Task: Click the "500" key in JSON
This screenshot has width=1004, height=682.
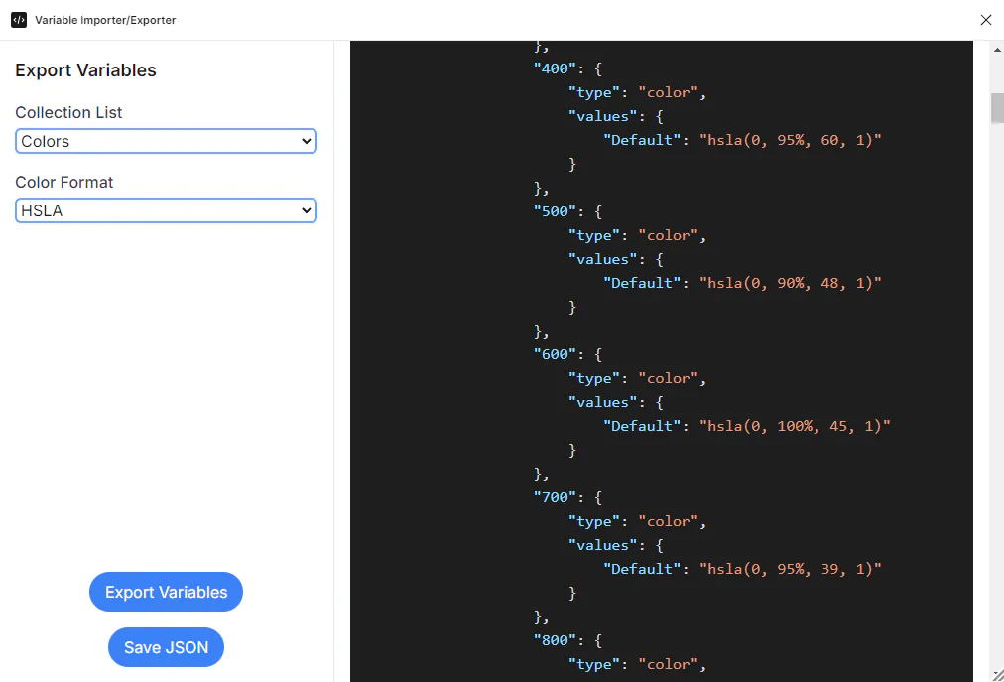Action: 556,211
